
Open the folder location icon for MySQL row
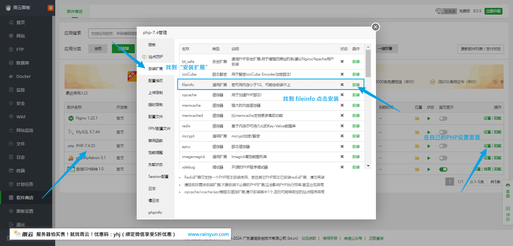point(417,132)
